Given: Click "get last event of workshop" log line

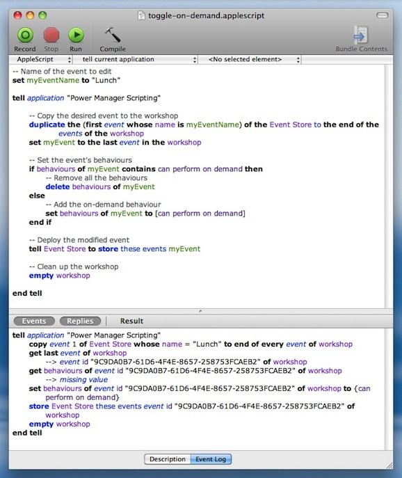Looking at the screenshot, I should coord(78,353).
